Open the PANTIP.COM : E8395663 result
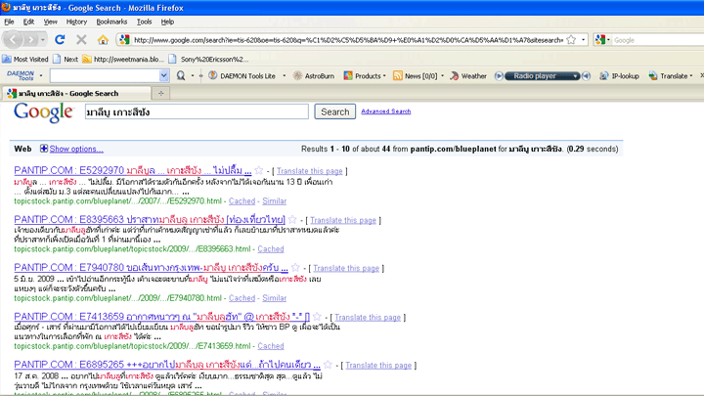 tap(150, 220)
